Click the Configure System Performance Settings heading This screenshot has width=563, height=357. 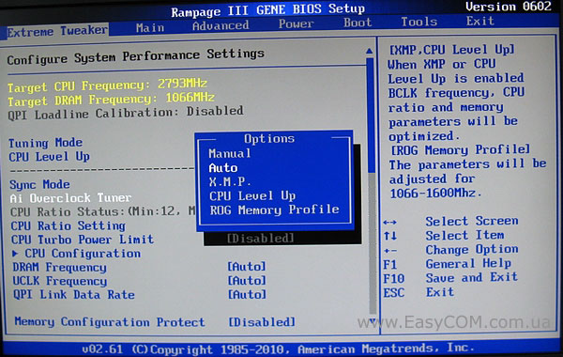point(136,56)
